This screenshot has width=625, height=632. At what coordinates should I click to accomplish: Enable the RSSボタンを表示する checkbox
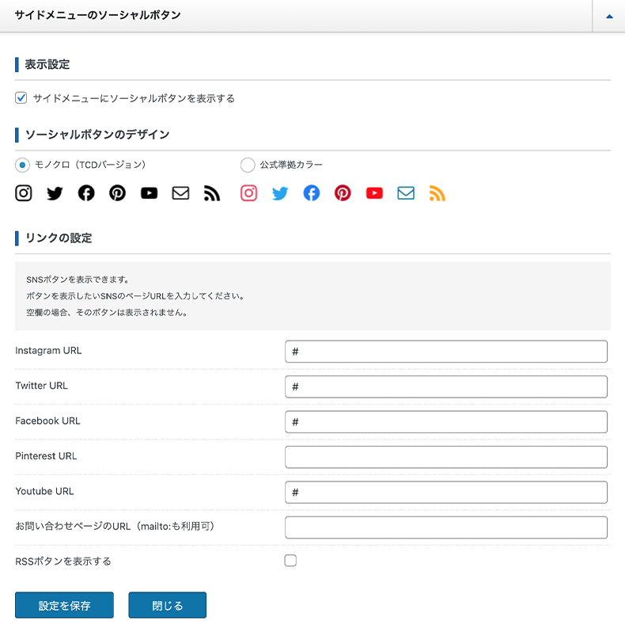coord(290,561)
